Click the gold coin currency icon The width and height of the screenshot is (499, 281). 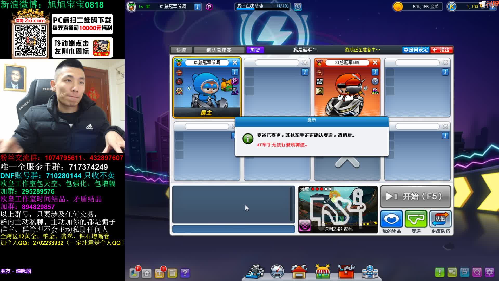point(398,7)
